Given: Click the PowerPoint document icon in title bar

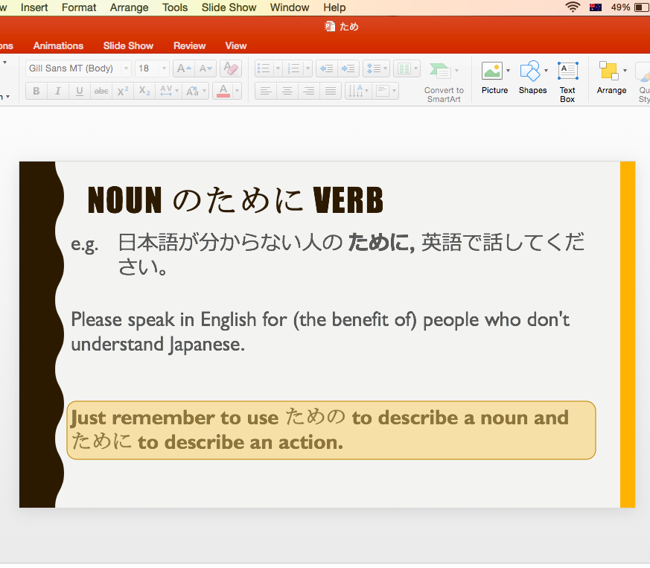Looking at the screenshot, I should (330, 27).
